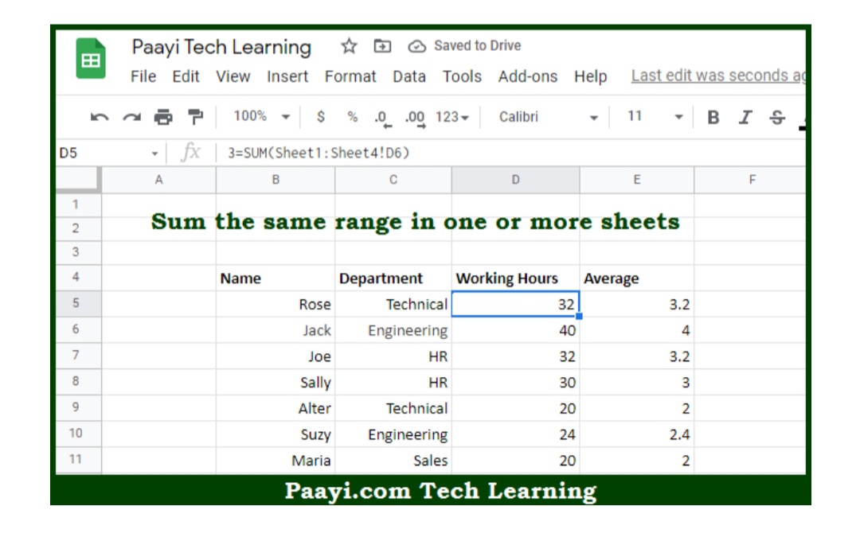Select row 5 header
Image resolution: width=860 pixels, height=533 pixels.
[76, 303]
